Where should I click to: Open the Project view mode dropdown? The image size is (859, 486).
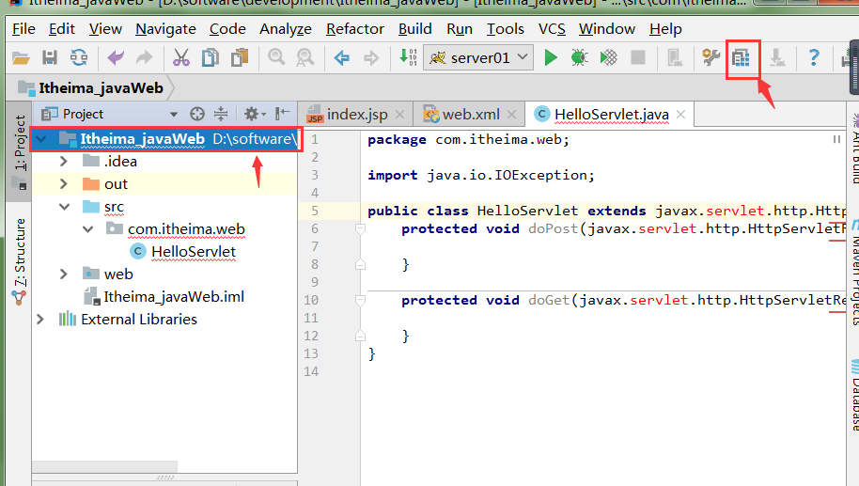pos(174,114)
